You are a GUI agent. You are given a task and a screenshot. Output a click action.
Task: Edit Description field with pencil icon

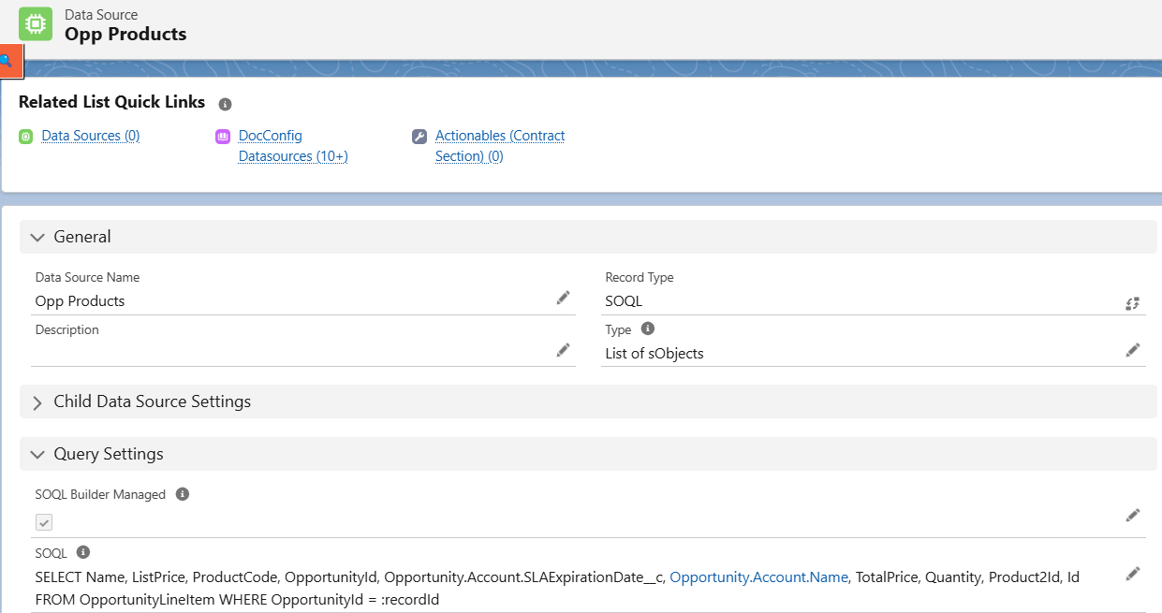click(563, 350)
